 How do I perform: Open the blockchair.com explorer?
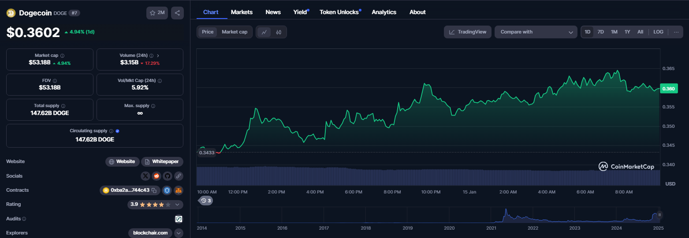150,233
